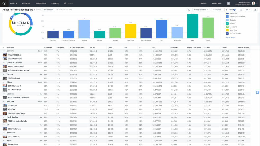Sort by % Occupied column header
This screenshot has width=260, height=146.
point(48,47)
